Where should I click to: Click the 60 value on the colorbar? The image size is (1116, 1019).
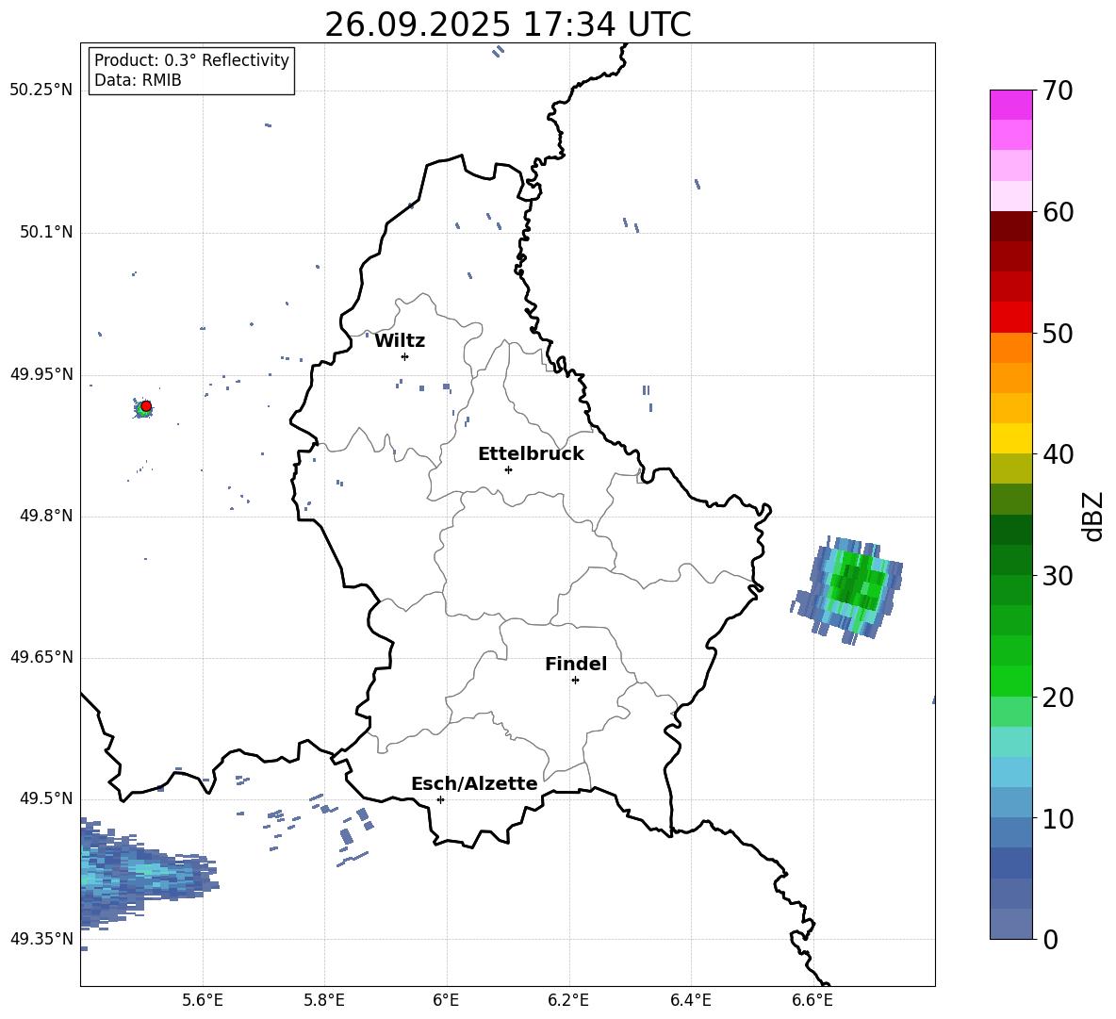click(x=1058, y=212)
